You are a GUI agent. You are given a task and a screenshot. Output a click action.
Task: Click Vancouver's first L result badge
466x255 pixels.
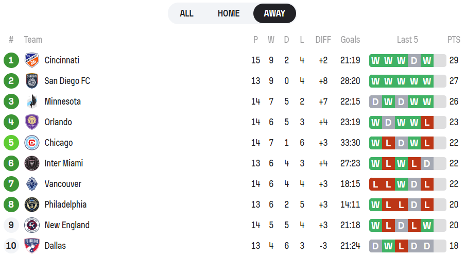(x=375, y=184)
